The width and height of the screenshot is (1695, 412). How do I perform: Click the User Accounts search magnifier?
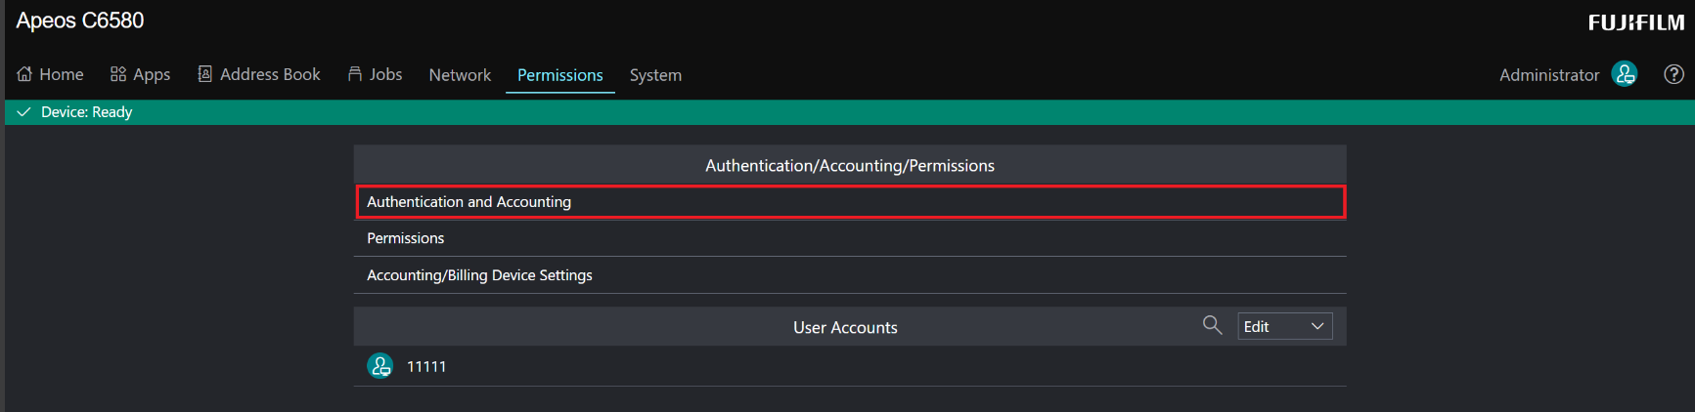point(1212,325)
